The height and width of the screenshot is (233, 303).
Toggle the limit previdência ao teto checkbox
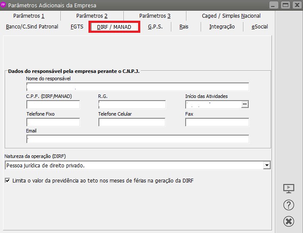click(x=7, y=181)
